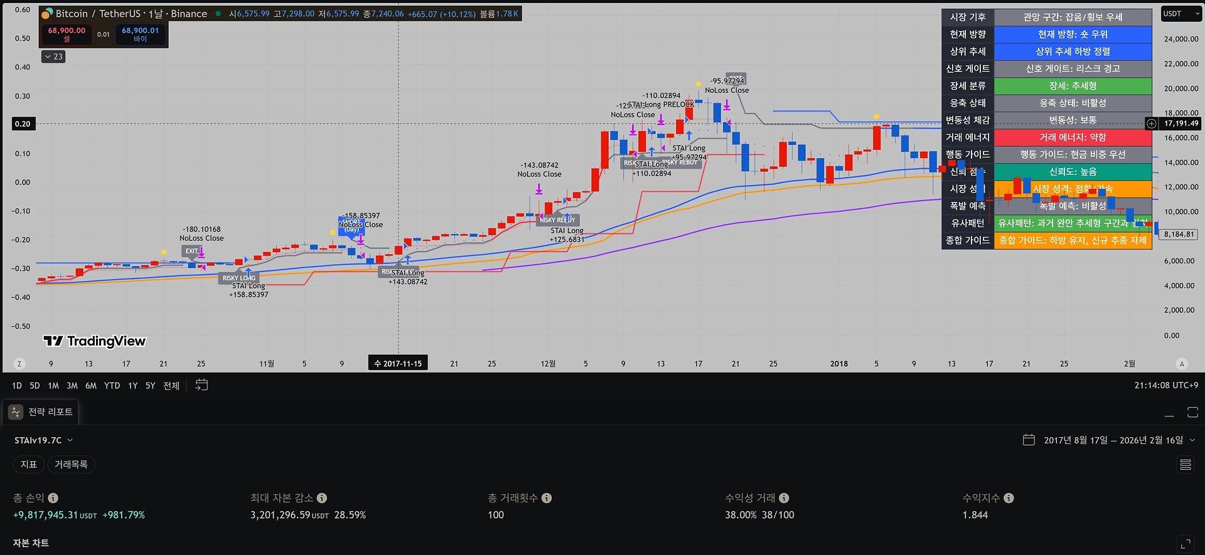
Task: Click the 3,201,296.59 max drawdown value
Action: tap(308, 515)
